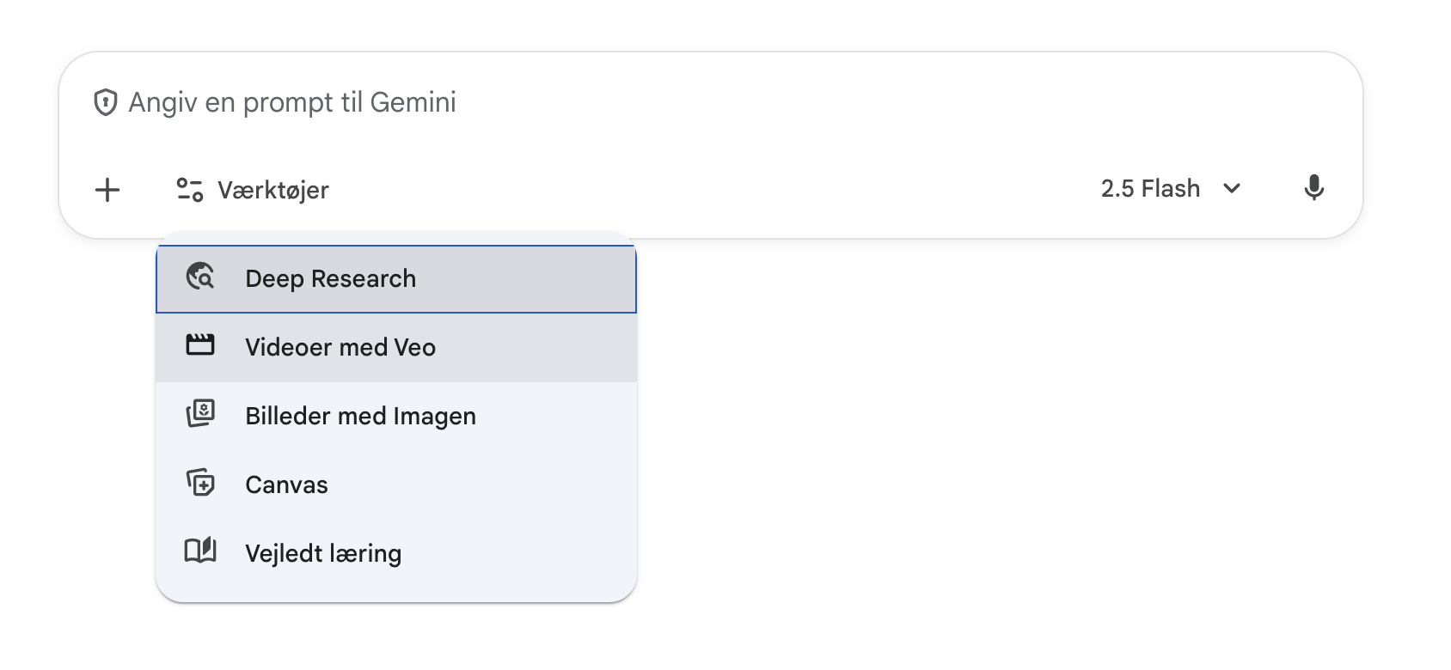Choose Videoer med Veo menu entry
1451x670 pixels.
coord(340,348)
